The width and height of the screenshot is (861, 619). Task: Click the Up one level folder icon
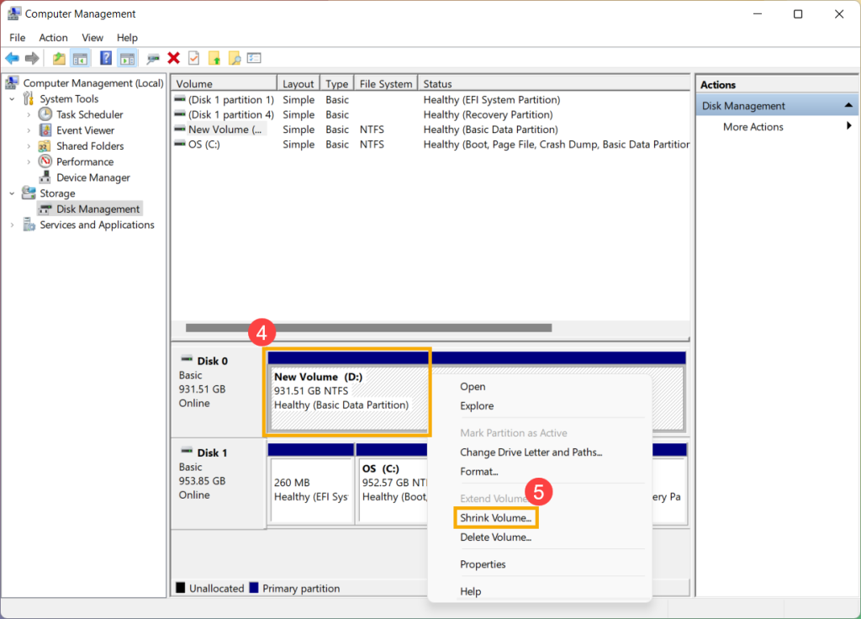point(59,58)
